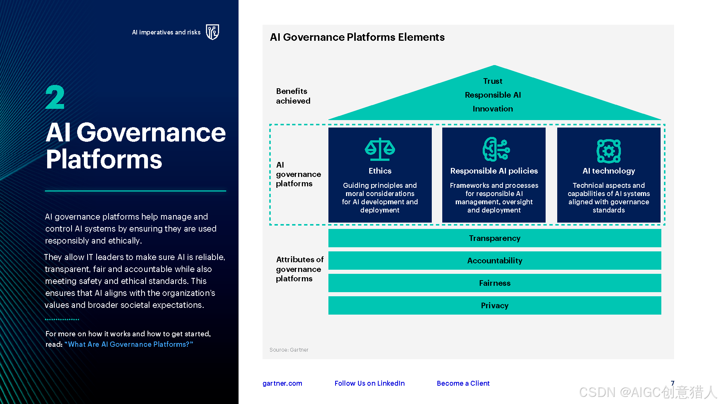Image resolution: width=719 pixels, height=404 pixels.
Task: Select the Fairness attribute bar
Action: (x=494, y=283)
